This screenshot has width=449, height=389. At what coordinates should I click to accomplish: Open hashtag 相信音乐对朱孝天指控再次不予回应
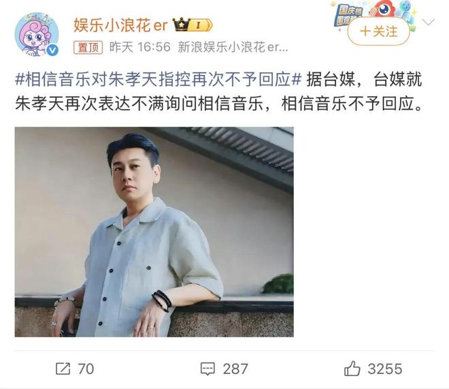point(159,79)
